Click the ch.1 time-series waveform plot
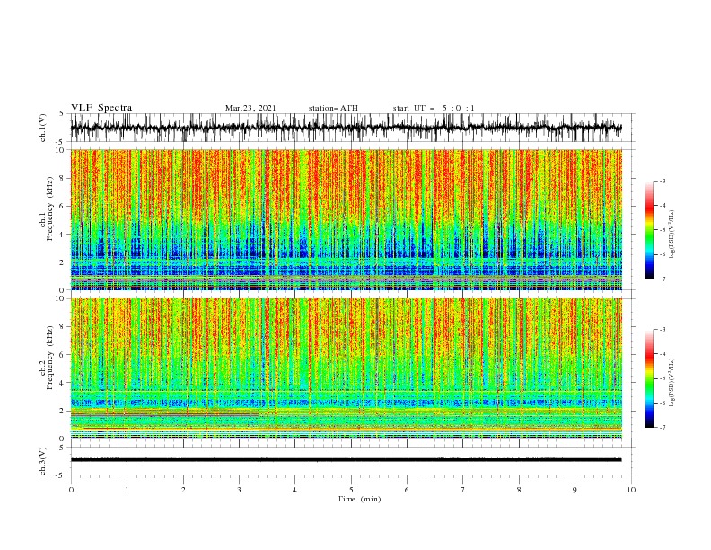The width and height of the screenshot is (711, 550). 346,128
